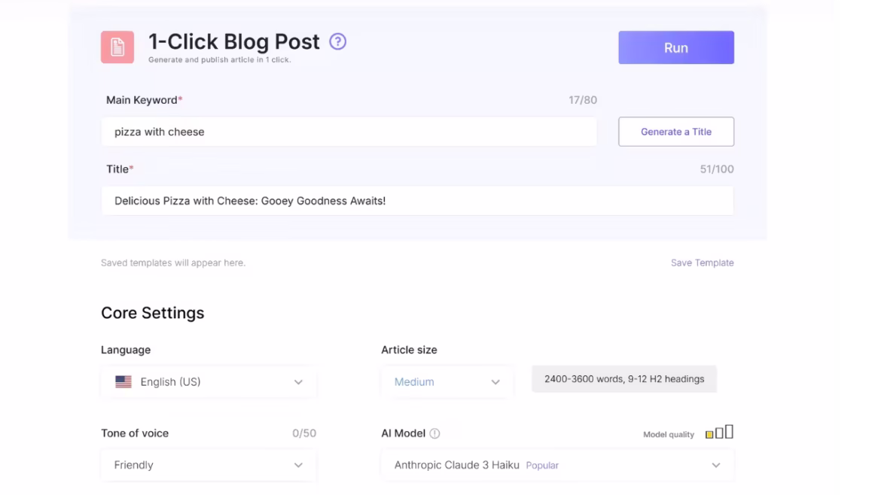Open the Tone of voice Friendly dropdown
The image size is (881, 495).
[208, 465]
